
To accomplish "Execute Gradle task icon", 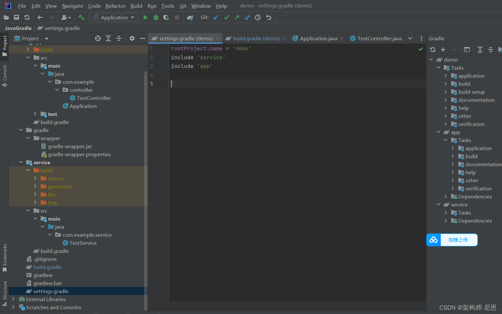I will (x=467, y=50).
